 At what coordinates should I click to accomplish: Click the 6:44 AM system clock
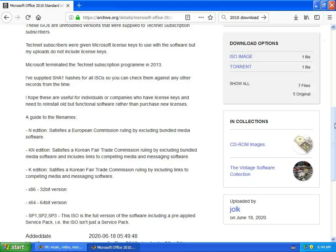coord(324,247)
